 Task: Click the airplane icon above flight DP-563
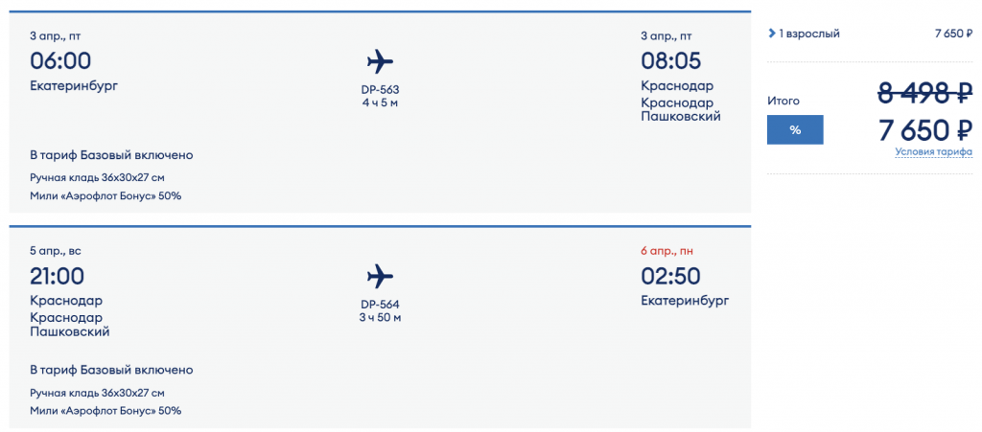click(x=381, y=62)
